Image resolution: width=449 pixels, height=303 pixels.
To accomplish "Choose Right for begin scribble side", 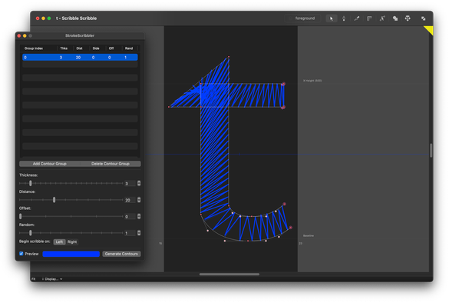I will 72,242.
